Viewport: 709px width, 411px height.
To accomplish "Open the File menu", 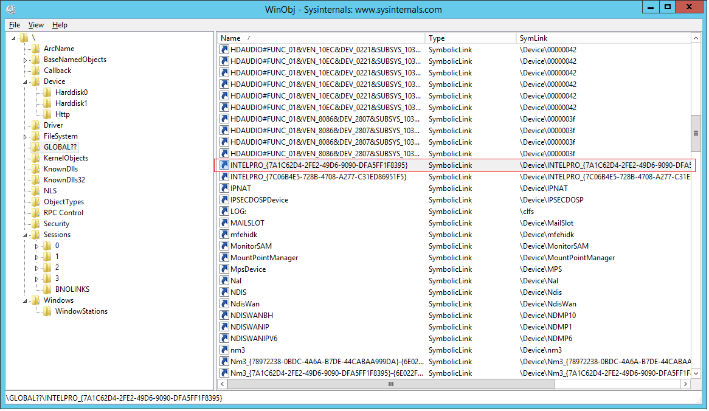I will click(15, 25).
